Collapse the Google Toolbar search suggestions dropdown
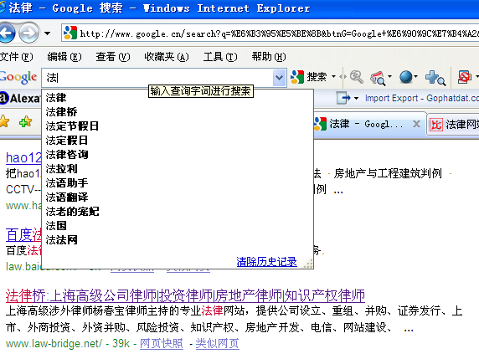Viewport: 479px width, 359px height. click(x=279, y=78)
